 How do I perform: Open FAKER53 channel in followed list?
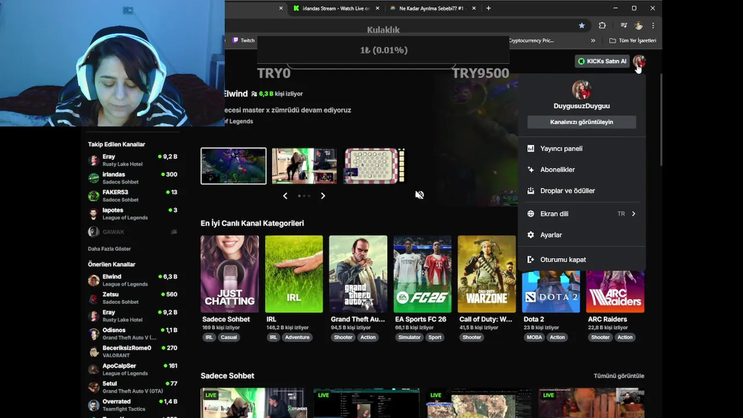[133, 196]
